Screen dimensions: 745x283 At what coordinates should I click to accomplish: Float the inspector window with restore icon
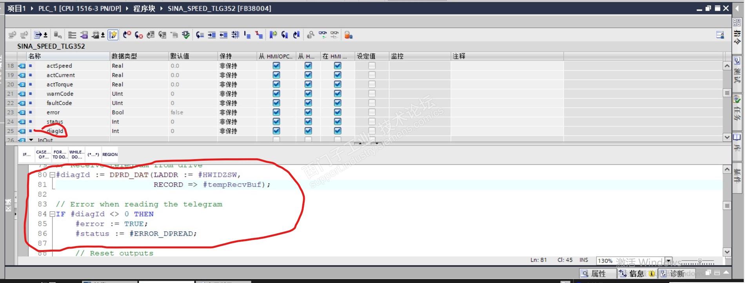point(708,273)
